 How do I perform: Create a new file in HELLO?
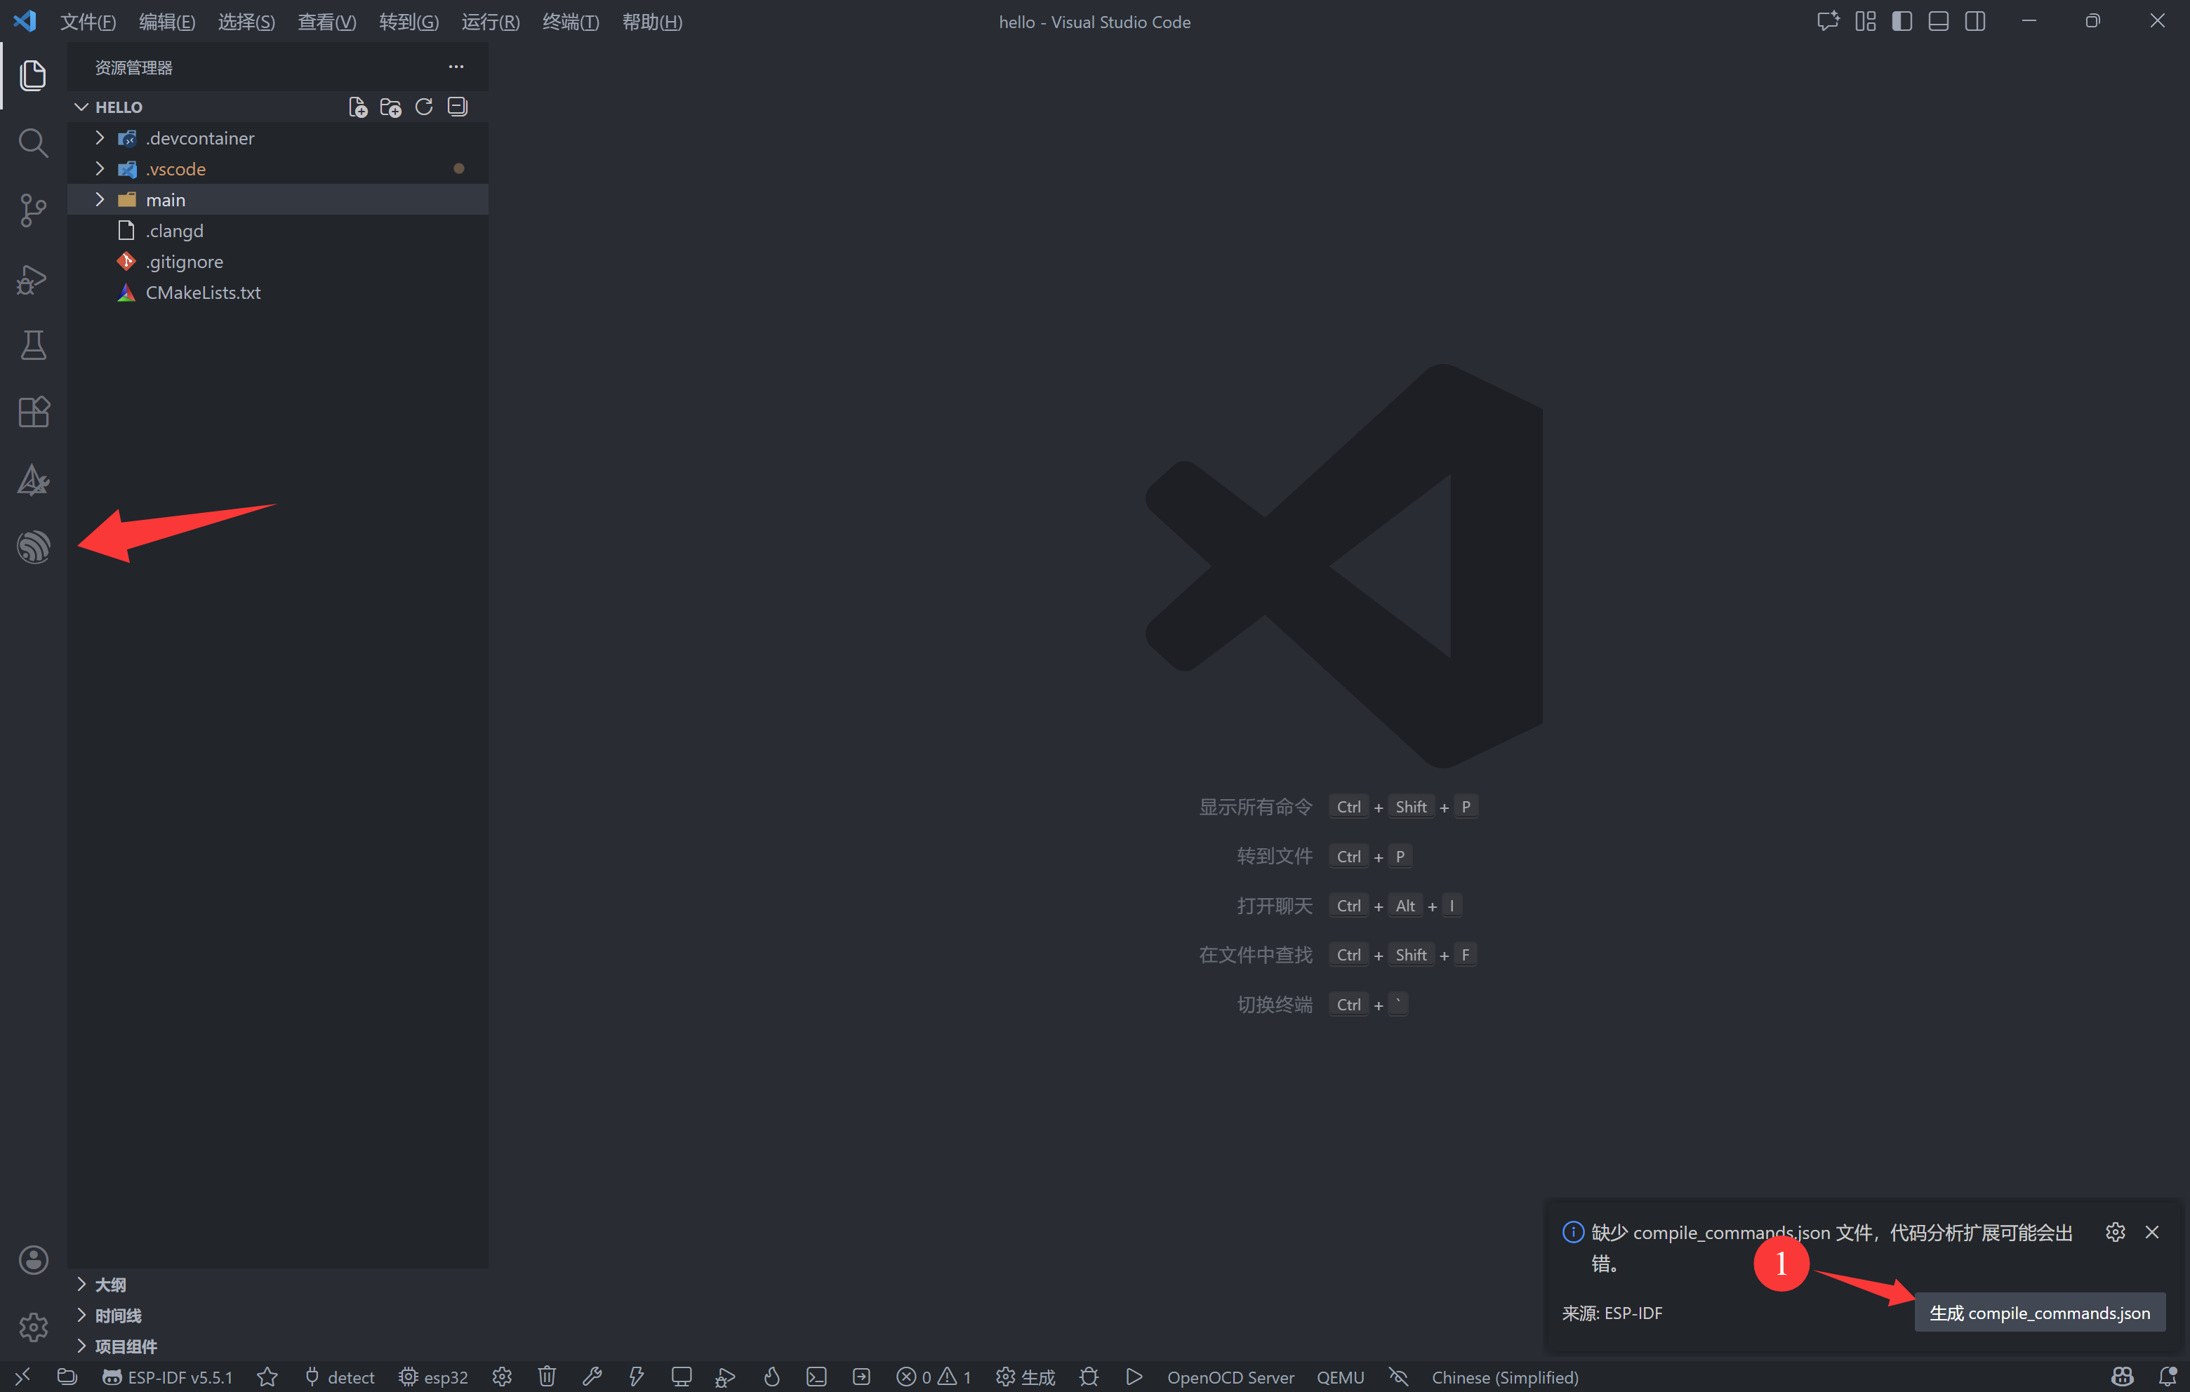(x=358, y=107)
